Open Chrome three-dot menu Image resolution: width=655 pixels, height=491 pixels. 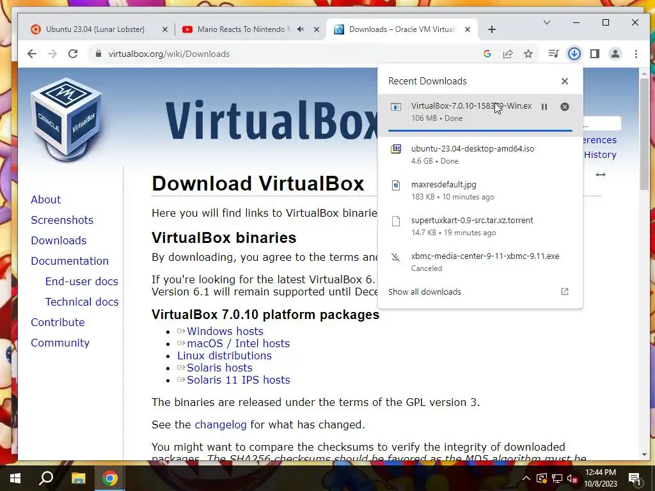coord(636,54)
